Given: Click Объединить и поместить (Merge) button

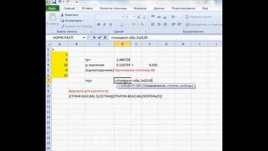Looking at the screenshot, I should click(204, 24).
